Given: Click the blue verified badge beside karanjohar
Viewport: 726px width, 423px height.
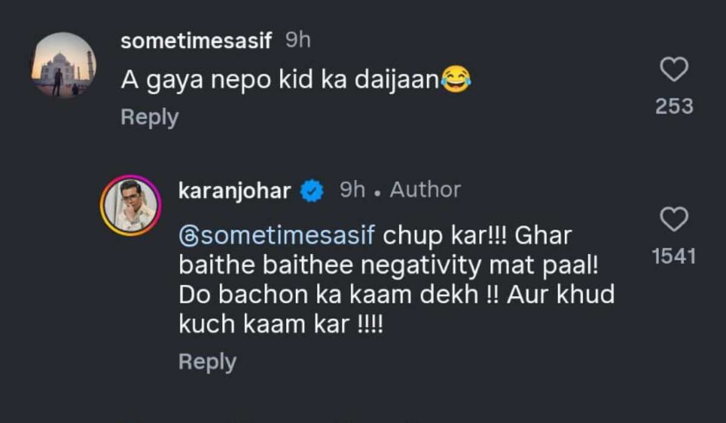Looking at the screenshot, I should (x=312, y=192).
